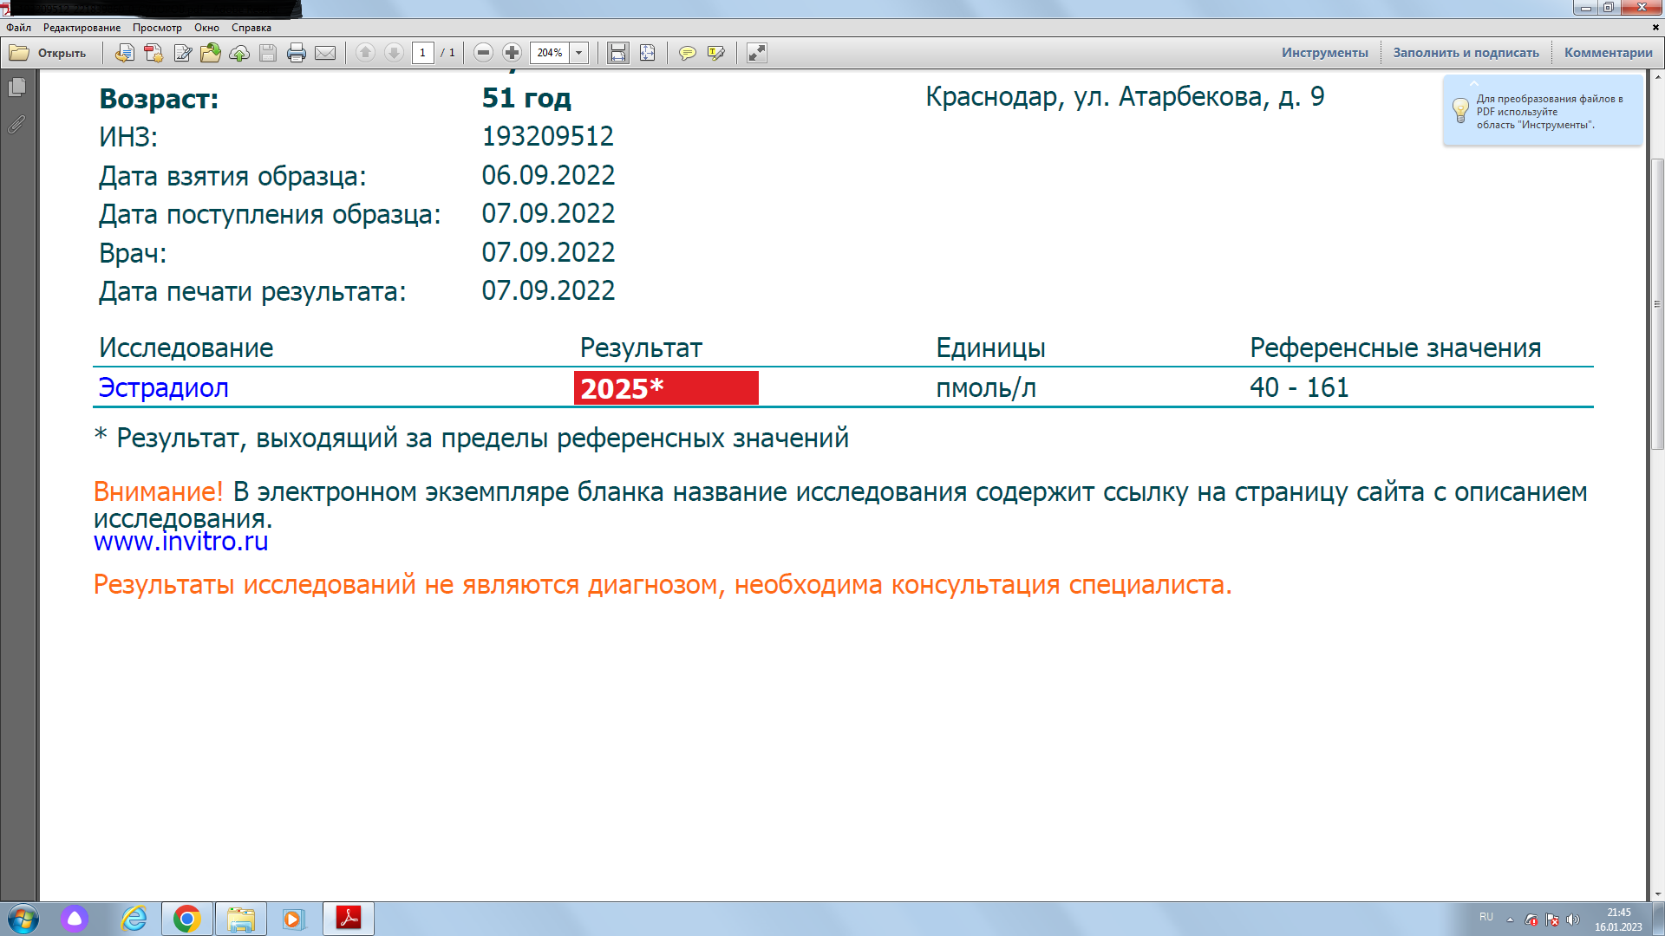Open the zoom percentage dropdown
Screen dimensions: 1665x936
579,53
